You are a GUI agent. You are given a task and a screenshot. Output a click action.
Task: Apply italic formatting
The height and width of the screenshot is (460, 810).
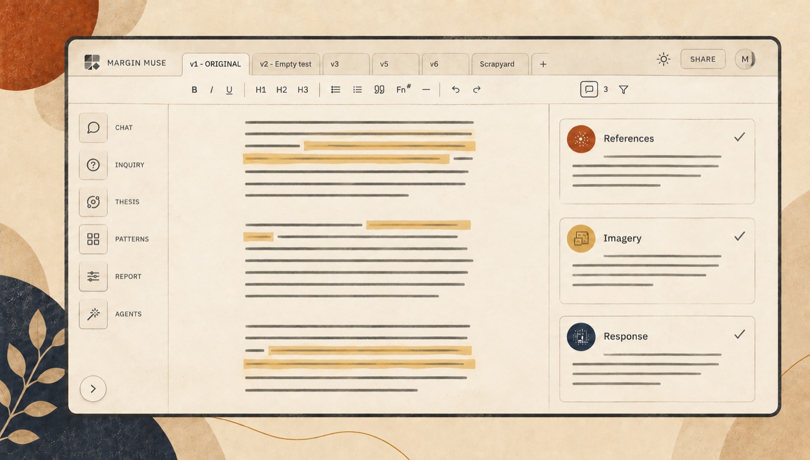[212, 89]
